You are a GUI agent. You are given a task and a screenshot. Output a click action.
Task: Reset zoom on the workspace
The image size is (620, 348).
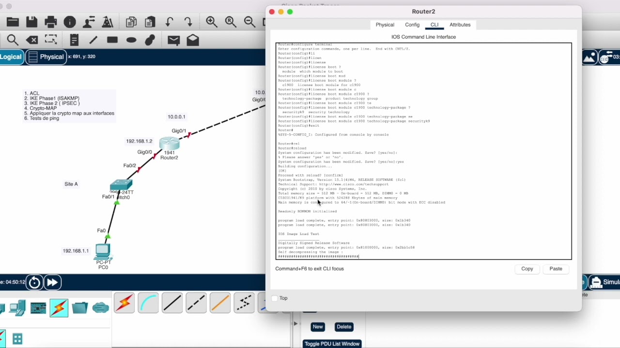231,22
